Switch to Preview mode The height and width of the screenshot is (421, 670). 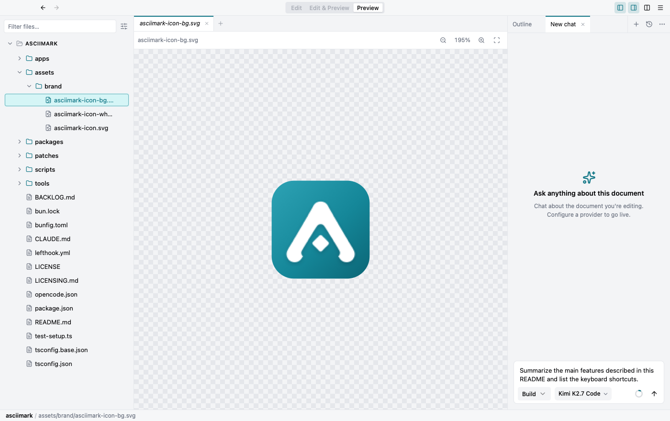tap(368, 8)
